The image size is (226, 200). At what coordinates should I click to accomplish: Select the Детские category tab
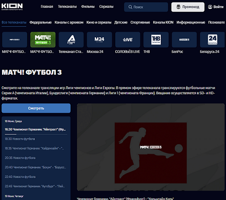tap(121, 23)
